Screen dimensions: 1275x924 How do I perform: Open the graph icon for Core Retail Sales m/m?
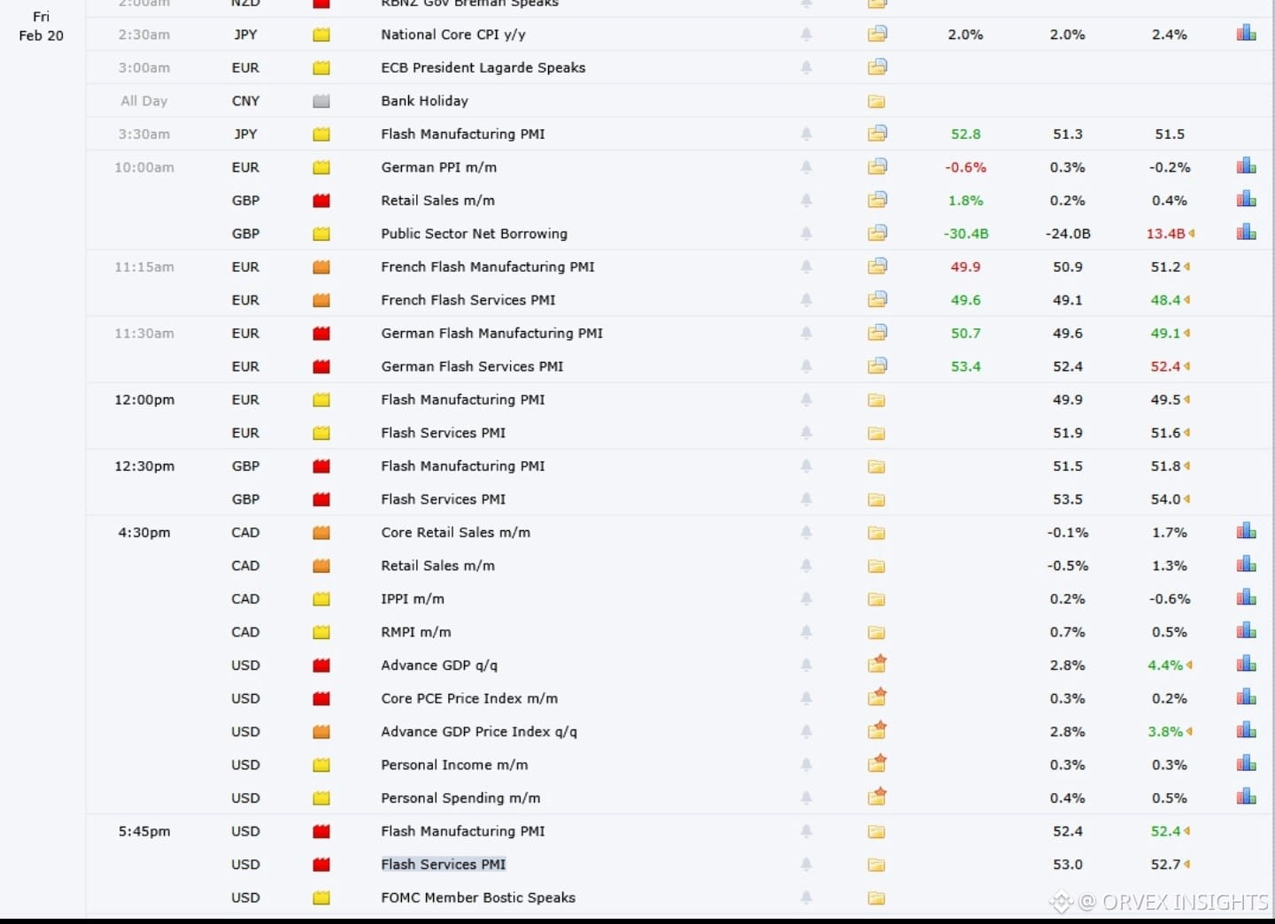click(x=1247, y=532)
